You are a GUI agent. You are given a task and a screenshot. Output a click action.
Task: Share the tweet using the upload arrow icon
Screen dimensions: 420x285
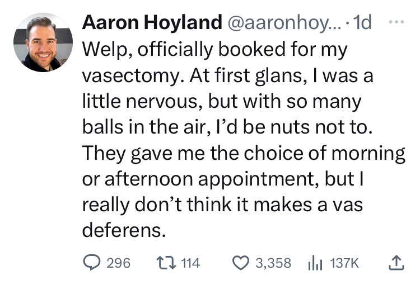(x=396, y=263)
